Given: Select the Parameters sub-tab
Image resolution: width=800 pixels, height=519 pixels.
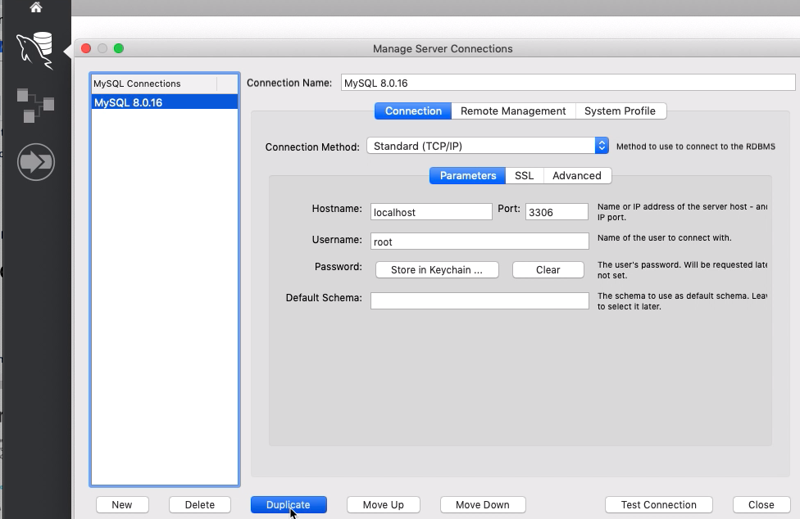Looking at the screenshot, I should point(468,176).
